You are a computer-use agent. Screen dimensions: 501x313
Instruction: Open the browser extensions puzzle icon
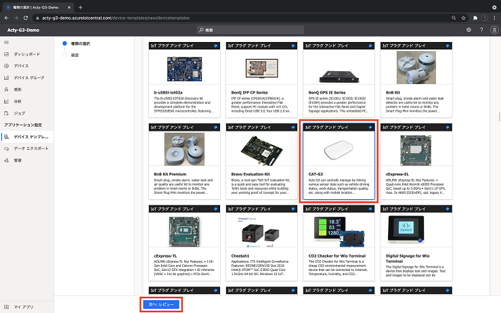tap(475, 18)
